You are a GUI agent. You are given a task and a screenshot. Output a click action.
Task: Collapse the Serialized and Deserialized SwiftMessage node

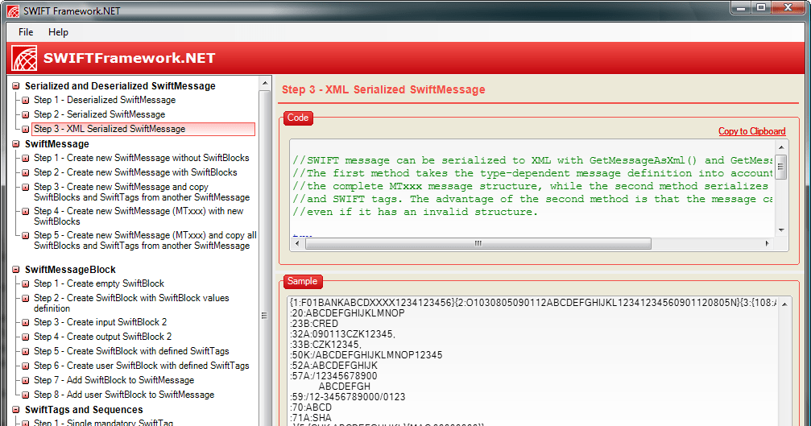16,86
